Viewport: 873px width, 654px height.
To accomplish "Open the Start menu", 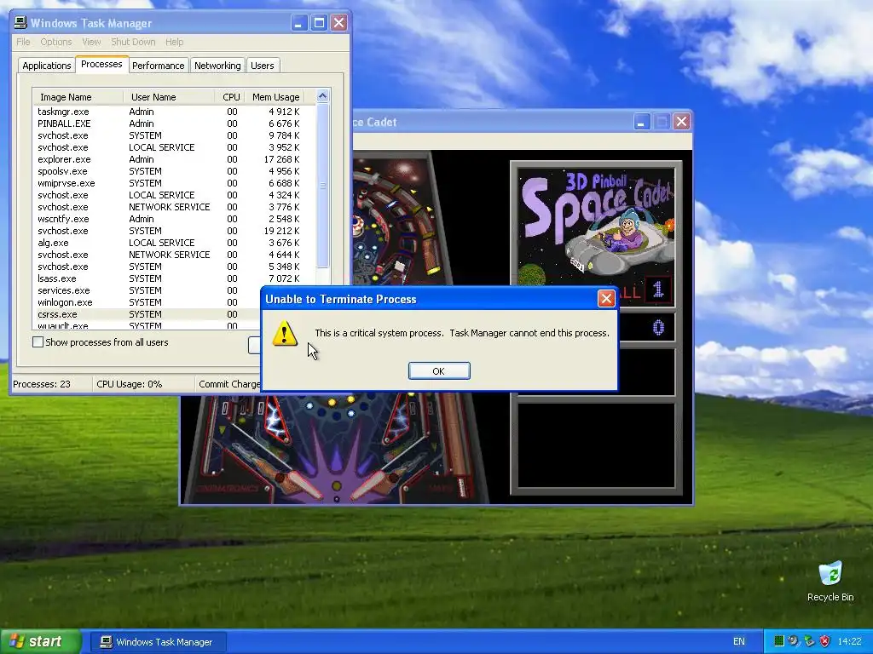I will (x=40, y=642).
